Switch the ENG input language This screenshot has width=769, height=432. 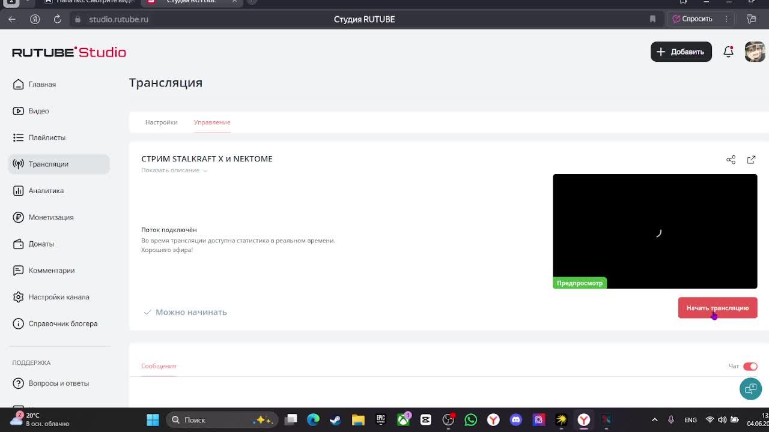(x=691, y=420)
